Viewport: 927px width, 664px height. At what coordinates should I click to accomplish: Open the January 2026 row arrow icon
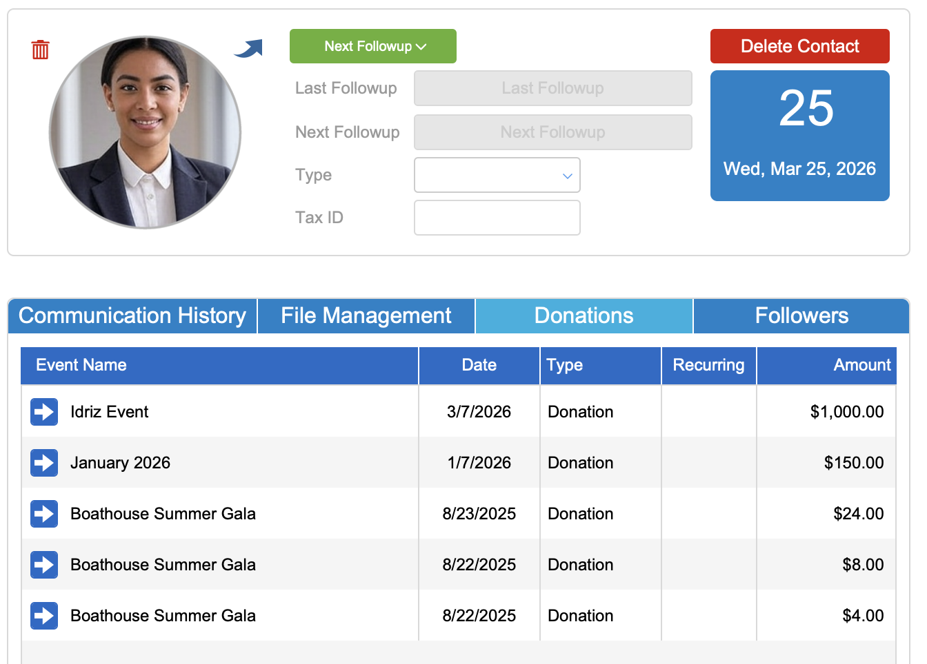tap(44, 463)
